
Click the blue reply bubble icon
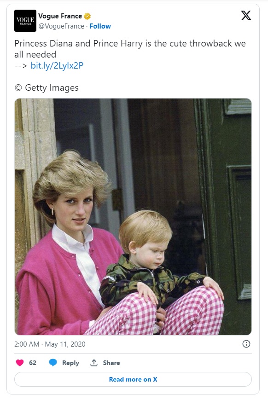pyautogui.click(x=53, y=363)
